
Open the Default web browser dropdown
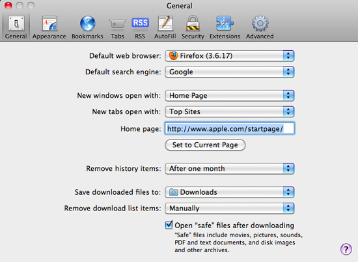tap(230, 56)
